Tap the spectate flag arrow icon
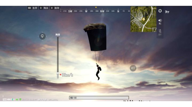Image resolution: width=192 pixels, height=107 pixels. pyautogui.click(x=167, y=12)
